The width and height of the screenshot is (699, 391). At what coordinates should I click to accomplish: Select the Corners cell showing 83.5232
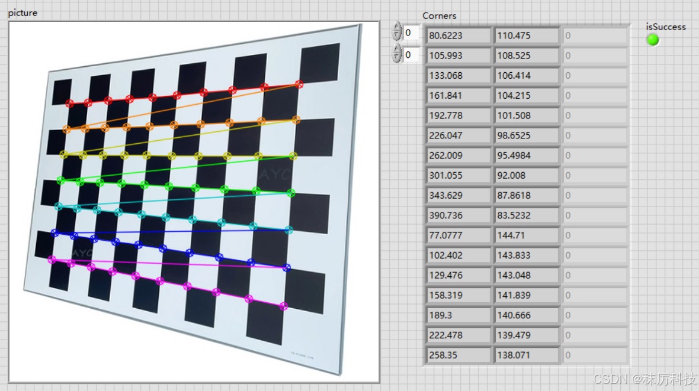pos(527,215)
